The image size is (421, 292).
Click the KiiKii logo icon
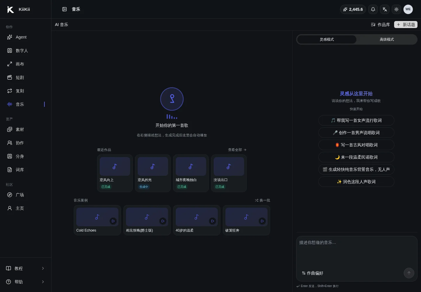(11, 9)
